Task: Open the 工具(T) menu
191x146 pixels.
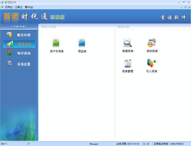Action: 19,7
